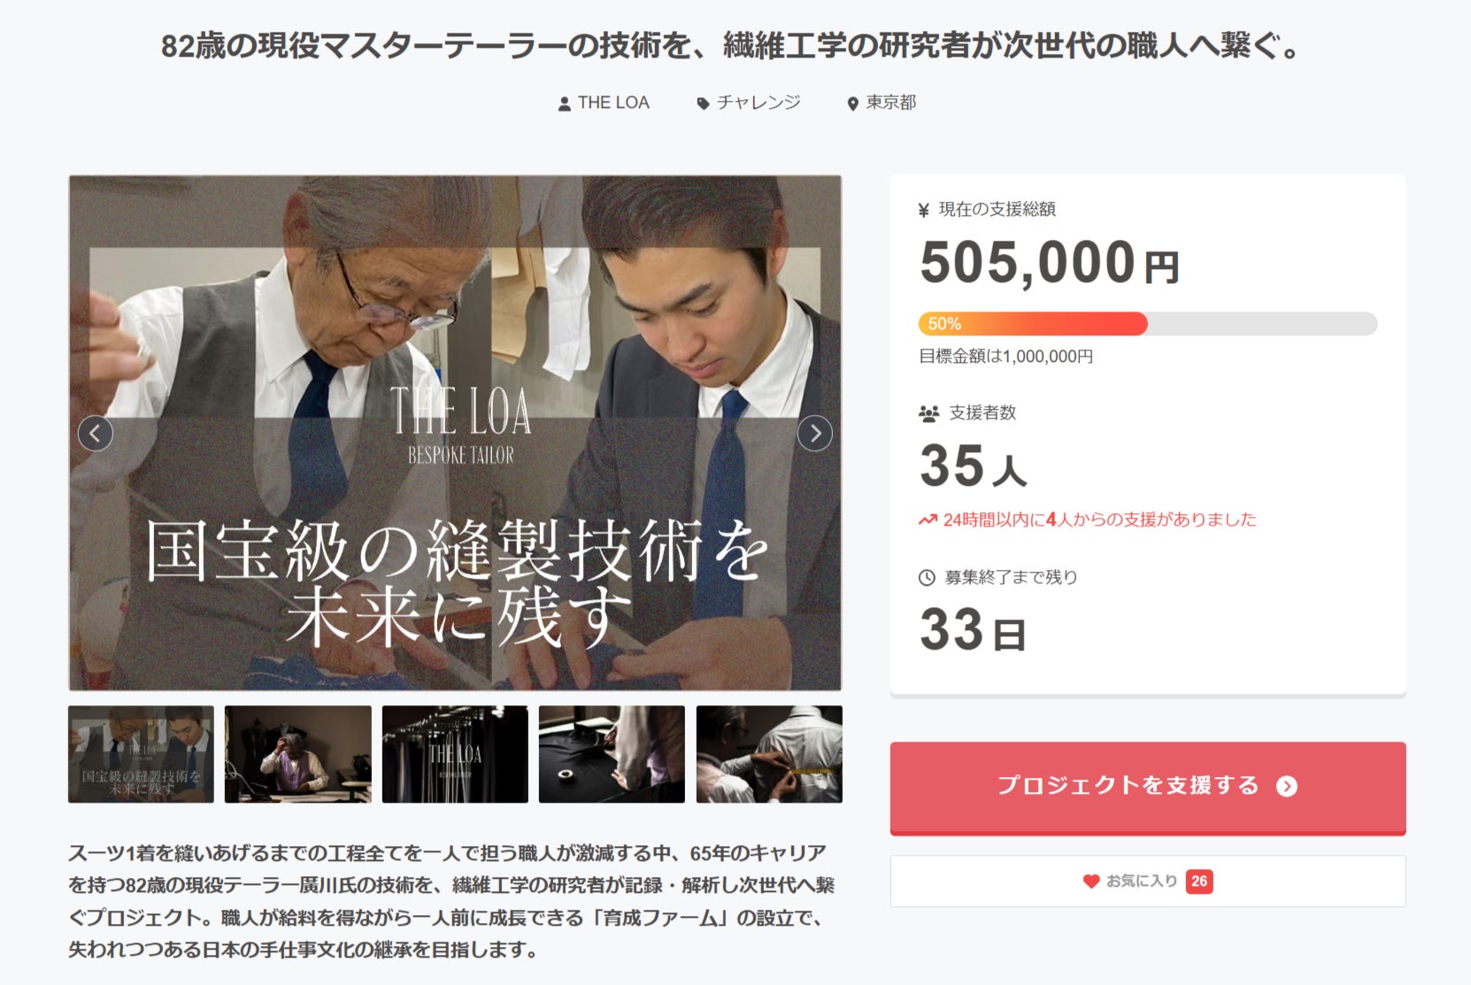Add project to お気に入り favorites

click(x=1148, y=881)
